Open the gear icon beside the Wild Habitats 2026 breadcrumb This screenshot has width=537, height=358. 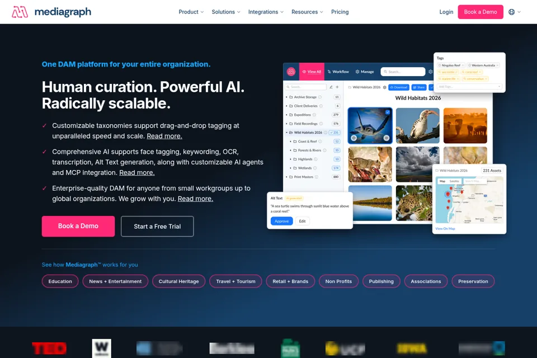(x=385, y=87)
